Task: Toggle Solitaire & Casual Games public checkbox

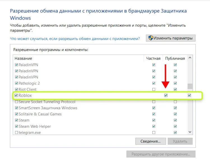Action: coord(175,114)
